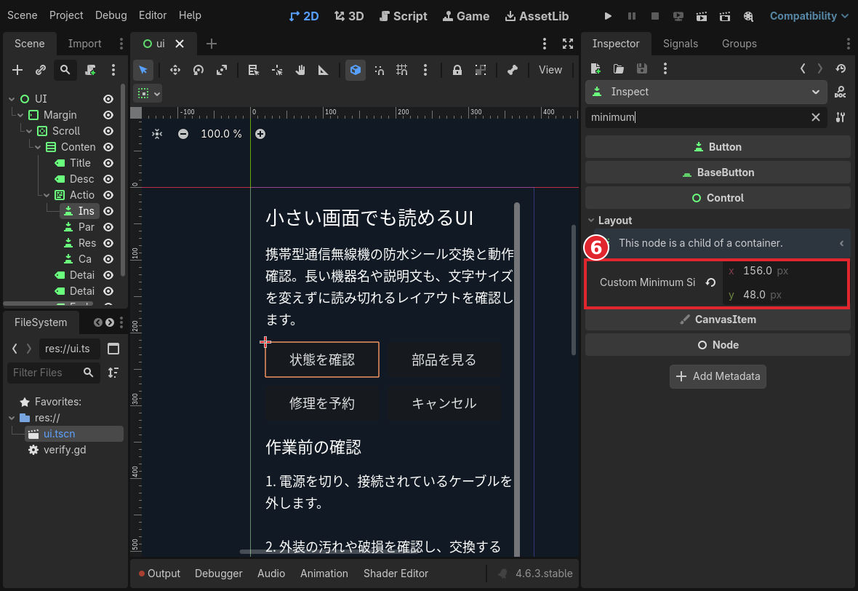Pause the running project
Viewport: 858px width, 591px height.
tap(631, 16)
